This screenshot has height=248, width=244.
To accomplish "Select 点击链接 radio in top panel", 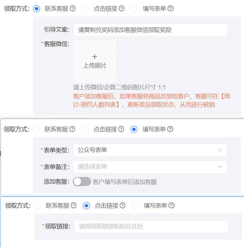I will (x=85, y=9).
